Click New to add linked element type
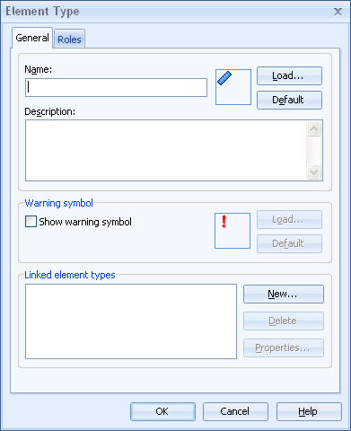The height and width of the screenshot is (431, 351). [x=284, y=294]
